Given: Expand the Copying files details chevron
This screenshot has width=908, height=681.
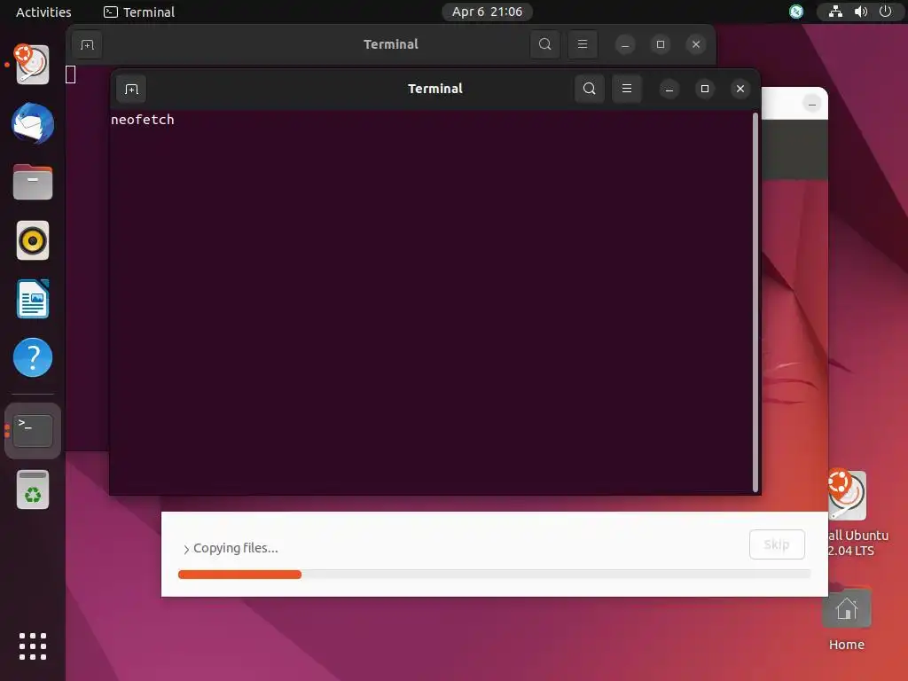Looking at the screenshot, I should click(186, 549).
